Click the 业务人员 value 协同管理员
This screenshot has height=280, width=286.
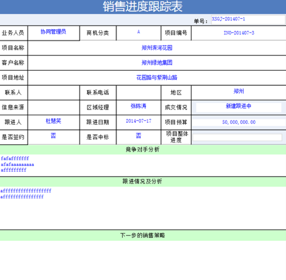tap(53, 32)
